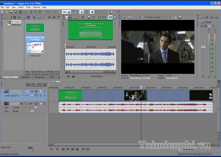
Task: Toggle Loop Playback in the transport bar
Action: pyautogui.click(x=57, y=149)
